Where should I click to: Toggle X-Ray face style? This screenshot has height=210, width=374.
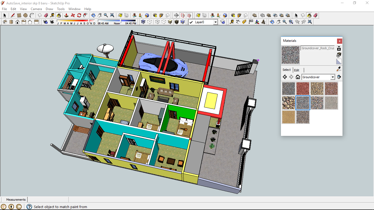143,22
